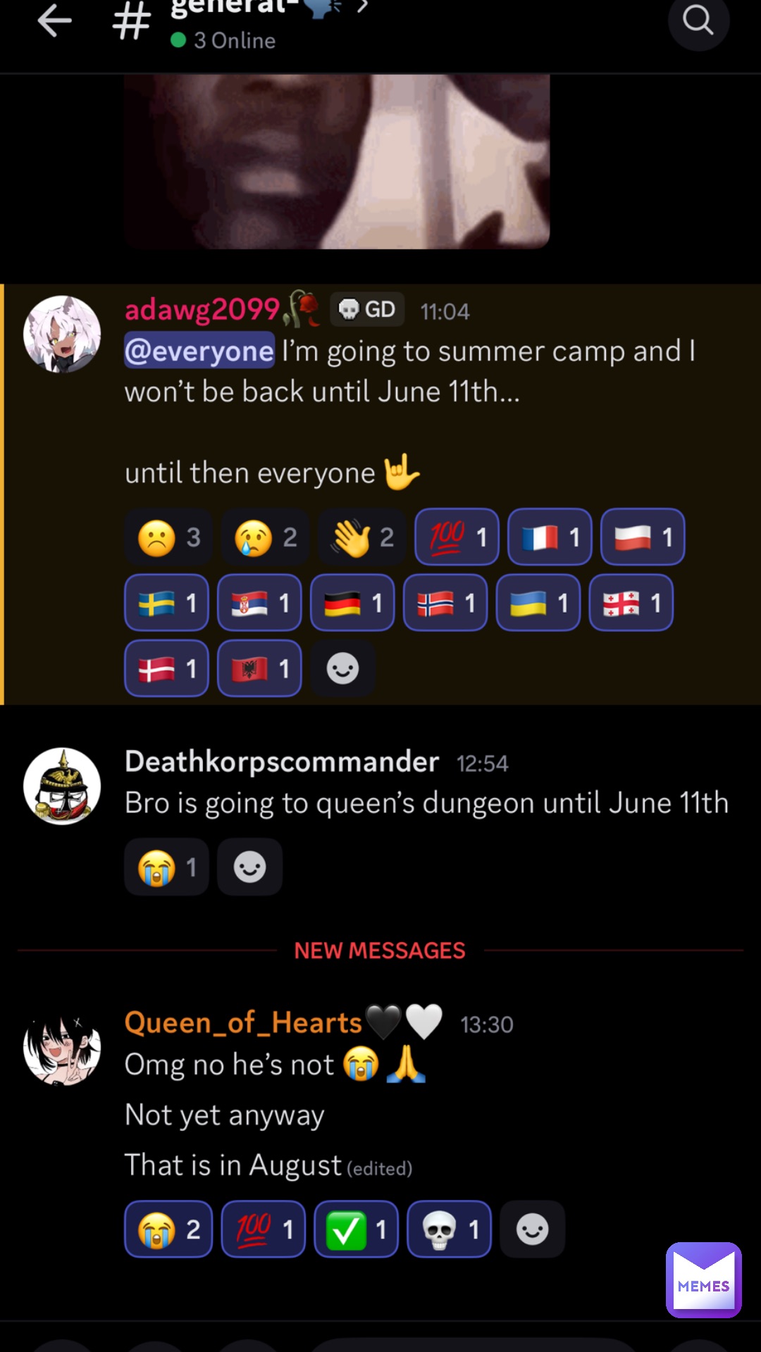Toggle the green checkmark reaction

356,1229
